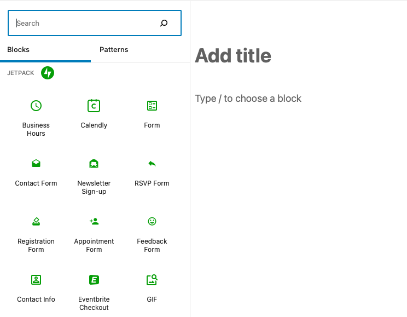The image size is (407, 317).
Task: Insert the Registration Form block
Action: [x=36, y=232]
